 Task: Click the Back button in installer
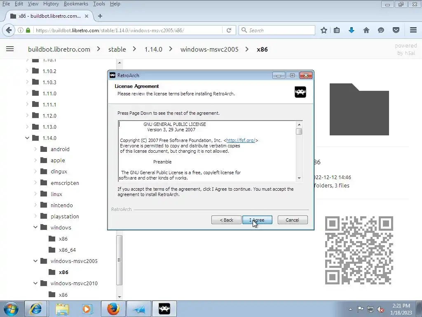[226, 220]
